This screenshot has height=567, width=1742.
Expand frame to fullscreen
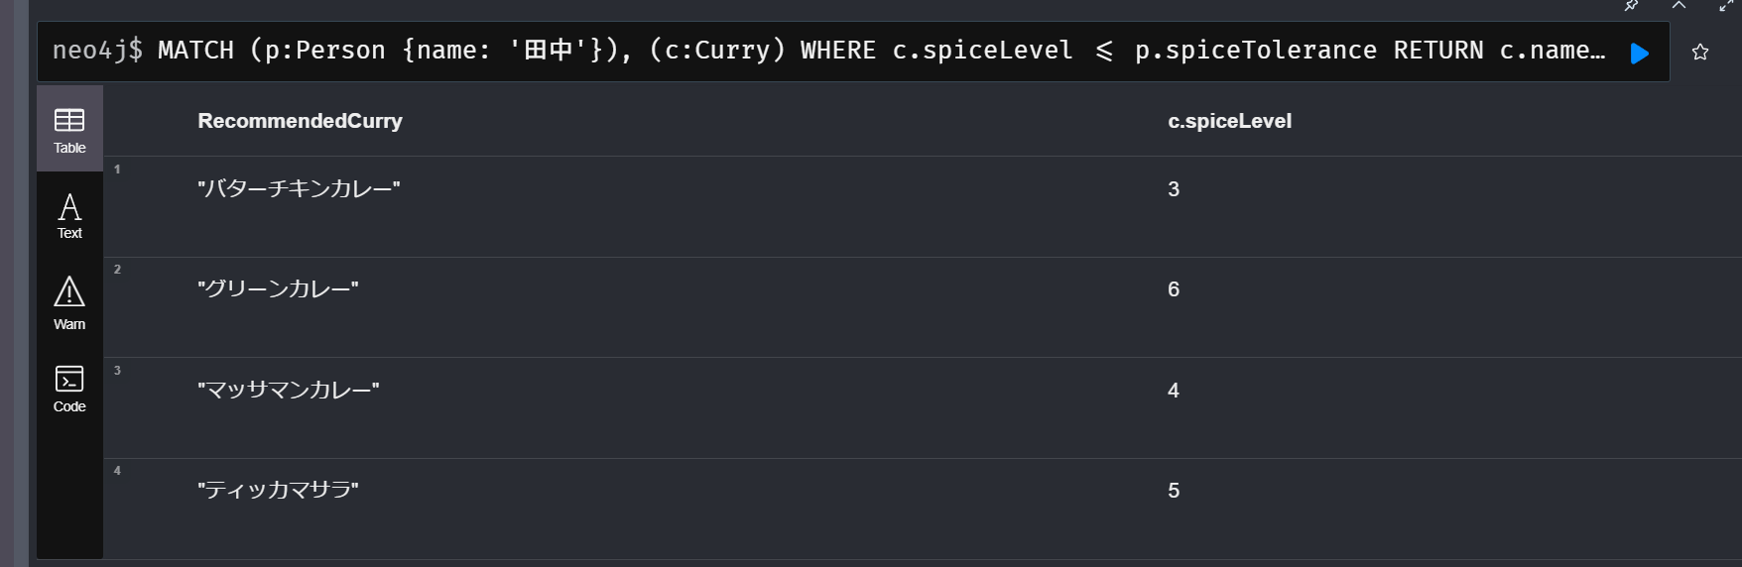(x=1726, y=6)
